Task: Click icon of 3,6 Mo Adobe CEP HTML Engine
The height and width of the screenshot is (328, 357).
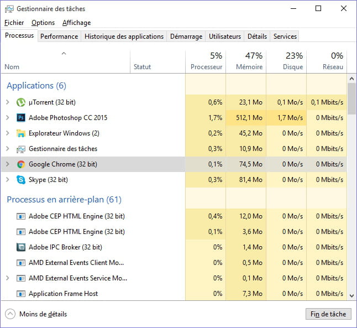Action: [21, 232]
